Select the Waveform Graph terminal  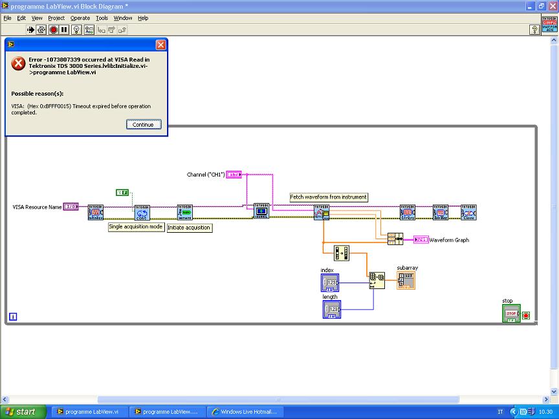point(421,239)
